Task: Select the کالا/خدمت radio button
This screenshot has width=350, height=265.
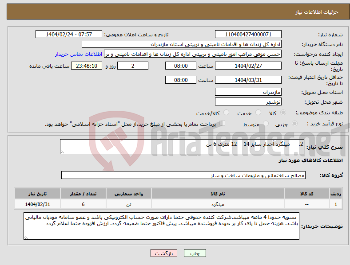Action: pos(227,113)
